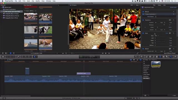
Task: Toggle Color Correction 1 checkbox
Action: (143, 14)
